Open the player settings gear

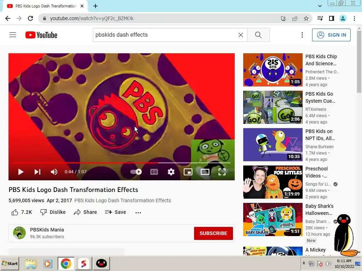pyautogui.click(x=171, y=172)
